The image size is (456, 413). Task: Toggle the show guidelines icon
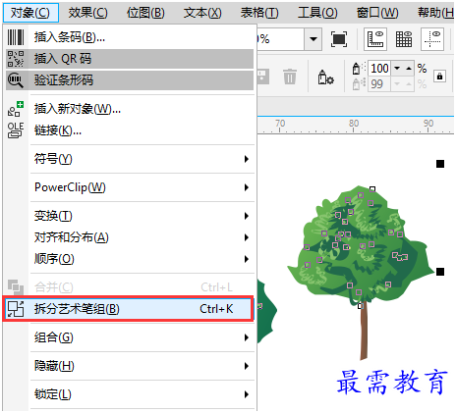point(432,39)
